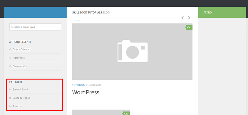This screenshot has height=115, width=248.
Task: Click the "CATEGORIE" heading
Action: (x=16, y=82)
